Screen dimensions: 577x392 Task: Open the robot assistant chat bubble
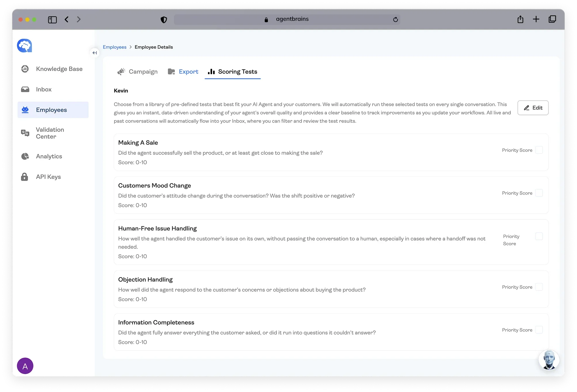coord(549,360)
